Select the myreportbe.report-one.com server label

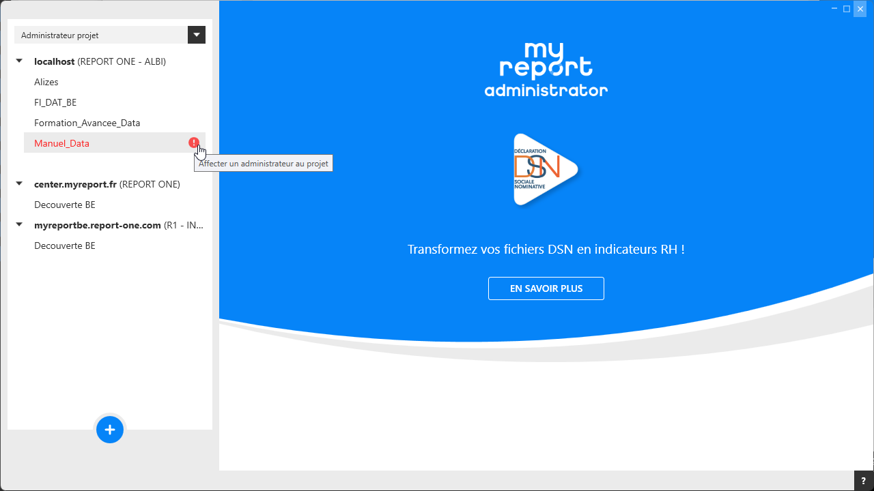coord(118,225)
